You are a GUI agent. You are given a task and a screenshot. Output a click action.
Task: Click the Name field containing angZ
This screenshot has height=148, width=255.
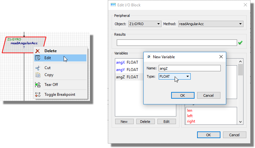coord(189,68)
